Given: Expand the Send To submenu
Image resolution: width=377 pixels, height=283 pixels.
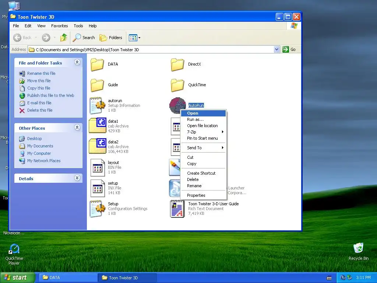Looking at the screenshot, I should point(203,148).
